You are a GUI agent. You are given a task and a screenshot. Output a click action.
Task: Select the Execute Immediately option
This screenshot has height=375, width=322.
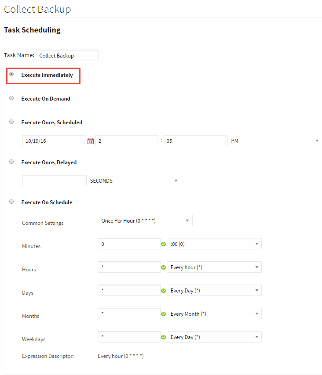coord(11,74)
